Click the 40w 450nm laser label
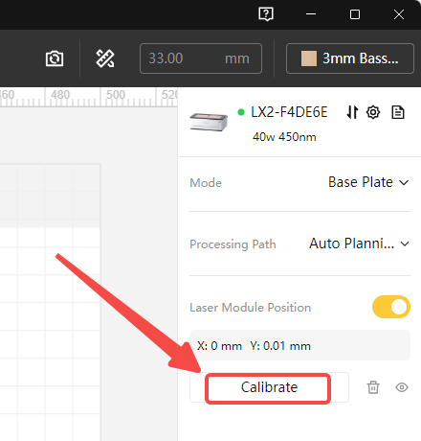The image size is (421, 441). click(x=284, y=137)
